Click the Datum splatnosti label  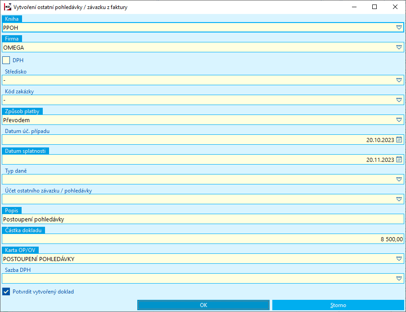click(x=25, y=151)
